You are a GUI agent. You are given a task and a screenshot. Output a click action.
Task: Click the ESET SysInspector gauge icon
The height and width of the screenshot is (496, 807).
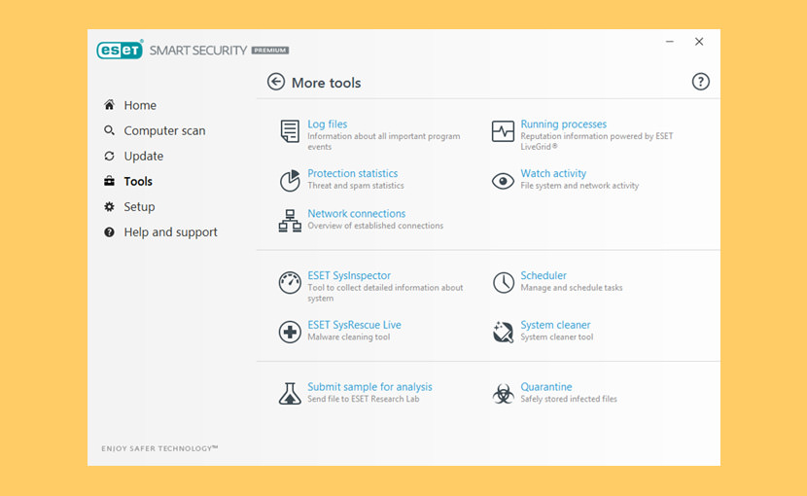tap(290, 282)
